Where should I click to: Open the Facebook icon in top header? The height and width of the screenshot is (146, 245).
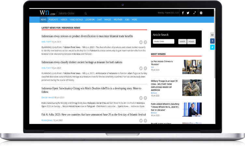(x=183, y=13)
